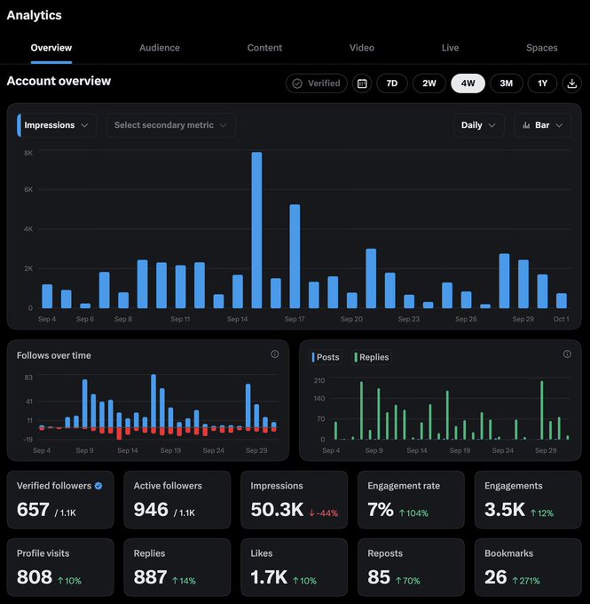Open the Daily granularity dropdown
Viewport: 590px width, 604px height.
(478, 125)
